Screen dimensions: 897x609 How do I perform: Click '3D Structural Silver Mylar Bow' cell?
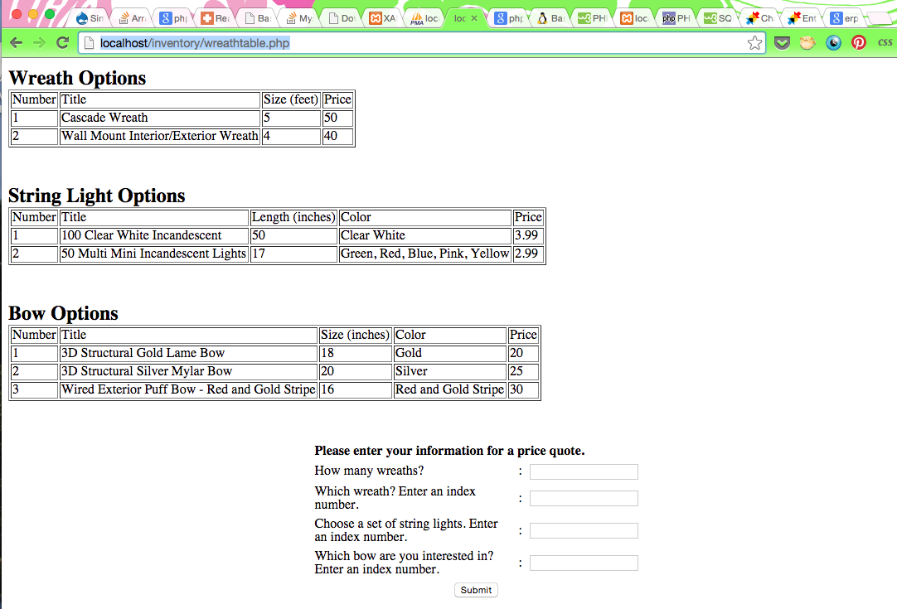[188, 372]
